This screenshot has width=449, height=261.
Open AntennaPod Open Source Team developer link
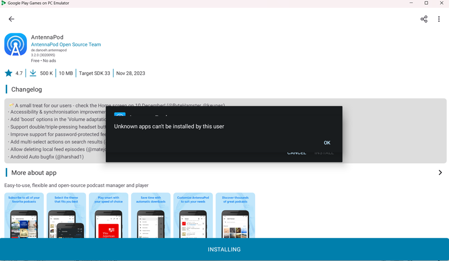coord(66,45)
